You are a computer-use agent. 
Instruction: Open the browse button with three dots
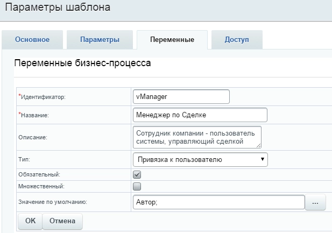pos(315,202)
